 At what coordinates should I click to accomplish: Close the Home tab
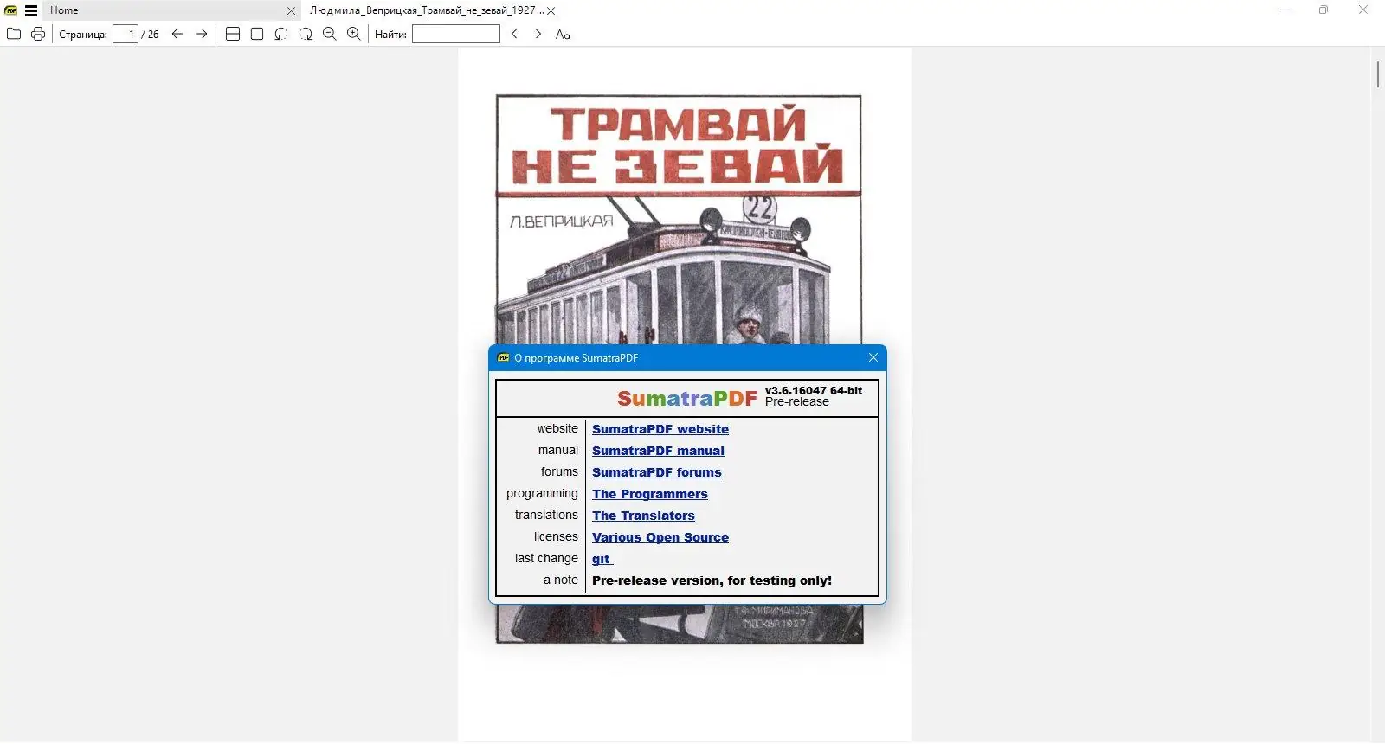(x=291, y=10)
